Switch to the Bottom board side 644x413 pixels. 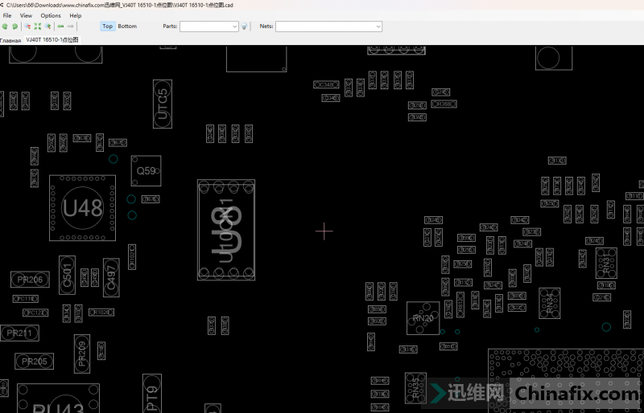pyautogui.click(x=127, y=27)
